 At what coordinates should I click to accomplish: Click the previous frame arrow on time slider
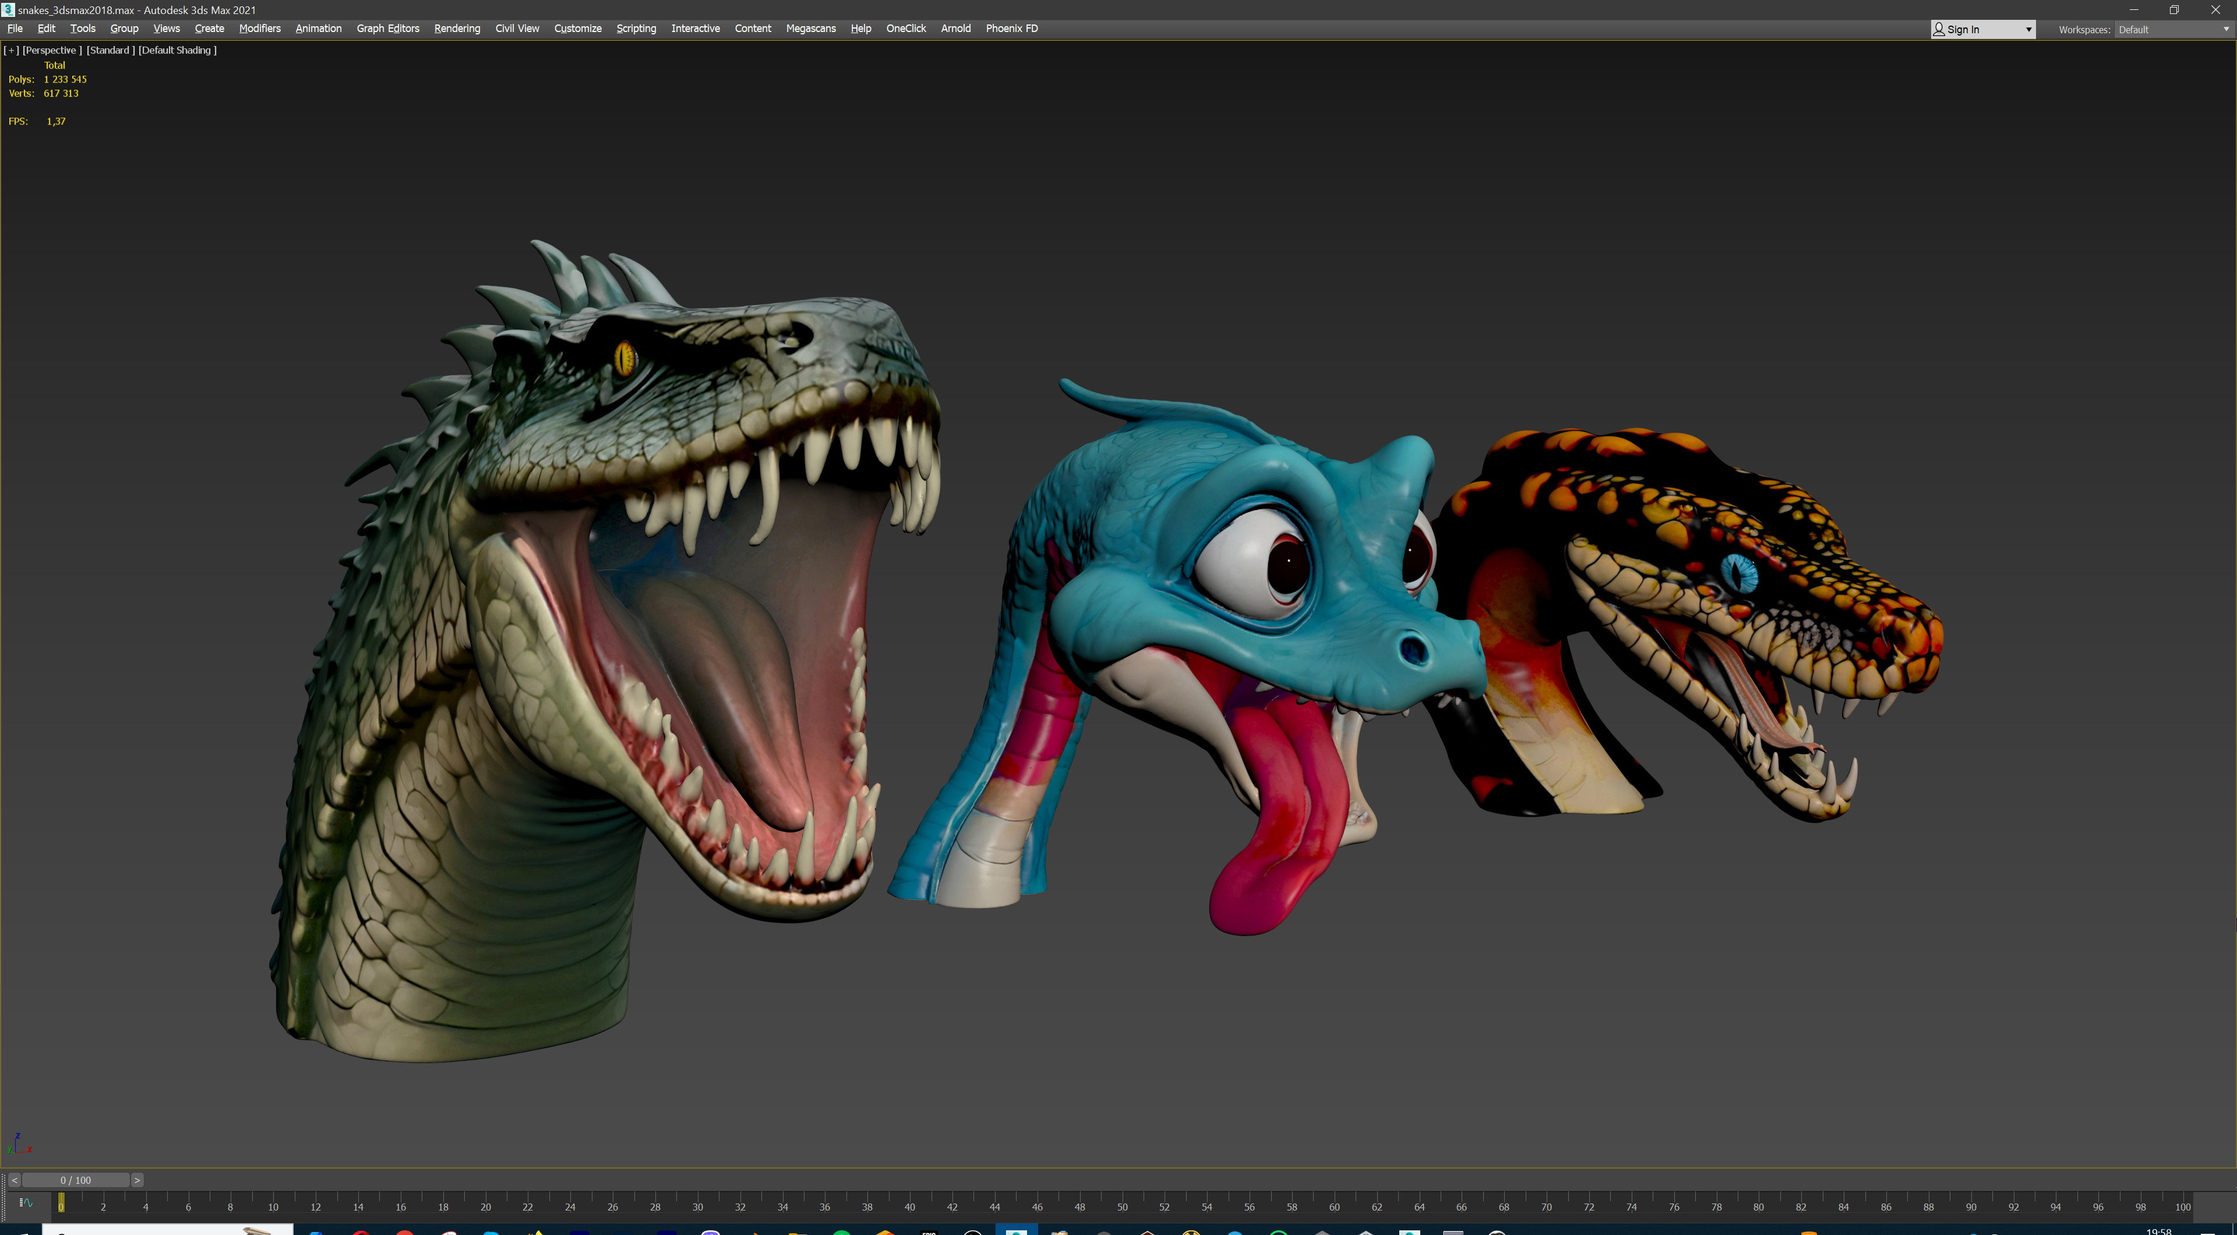pyautogui.click(x=14, y=1180)
